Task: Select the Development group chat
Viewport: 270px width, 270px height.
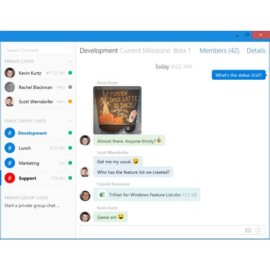Action: [x=38, y=133]
